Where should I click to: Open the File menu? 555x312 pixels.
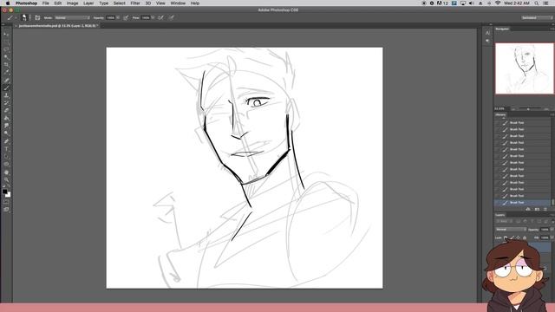click(46, 3)
